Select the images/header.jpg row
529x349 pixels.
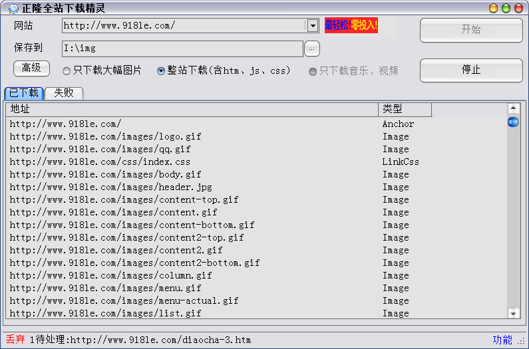pyautogui.click(x=256, y=187)
